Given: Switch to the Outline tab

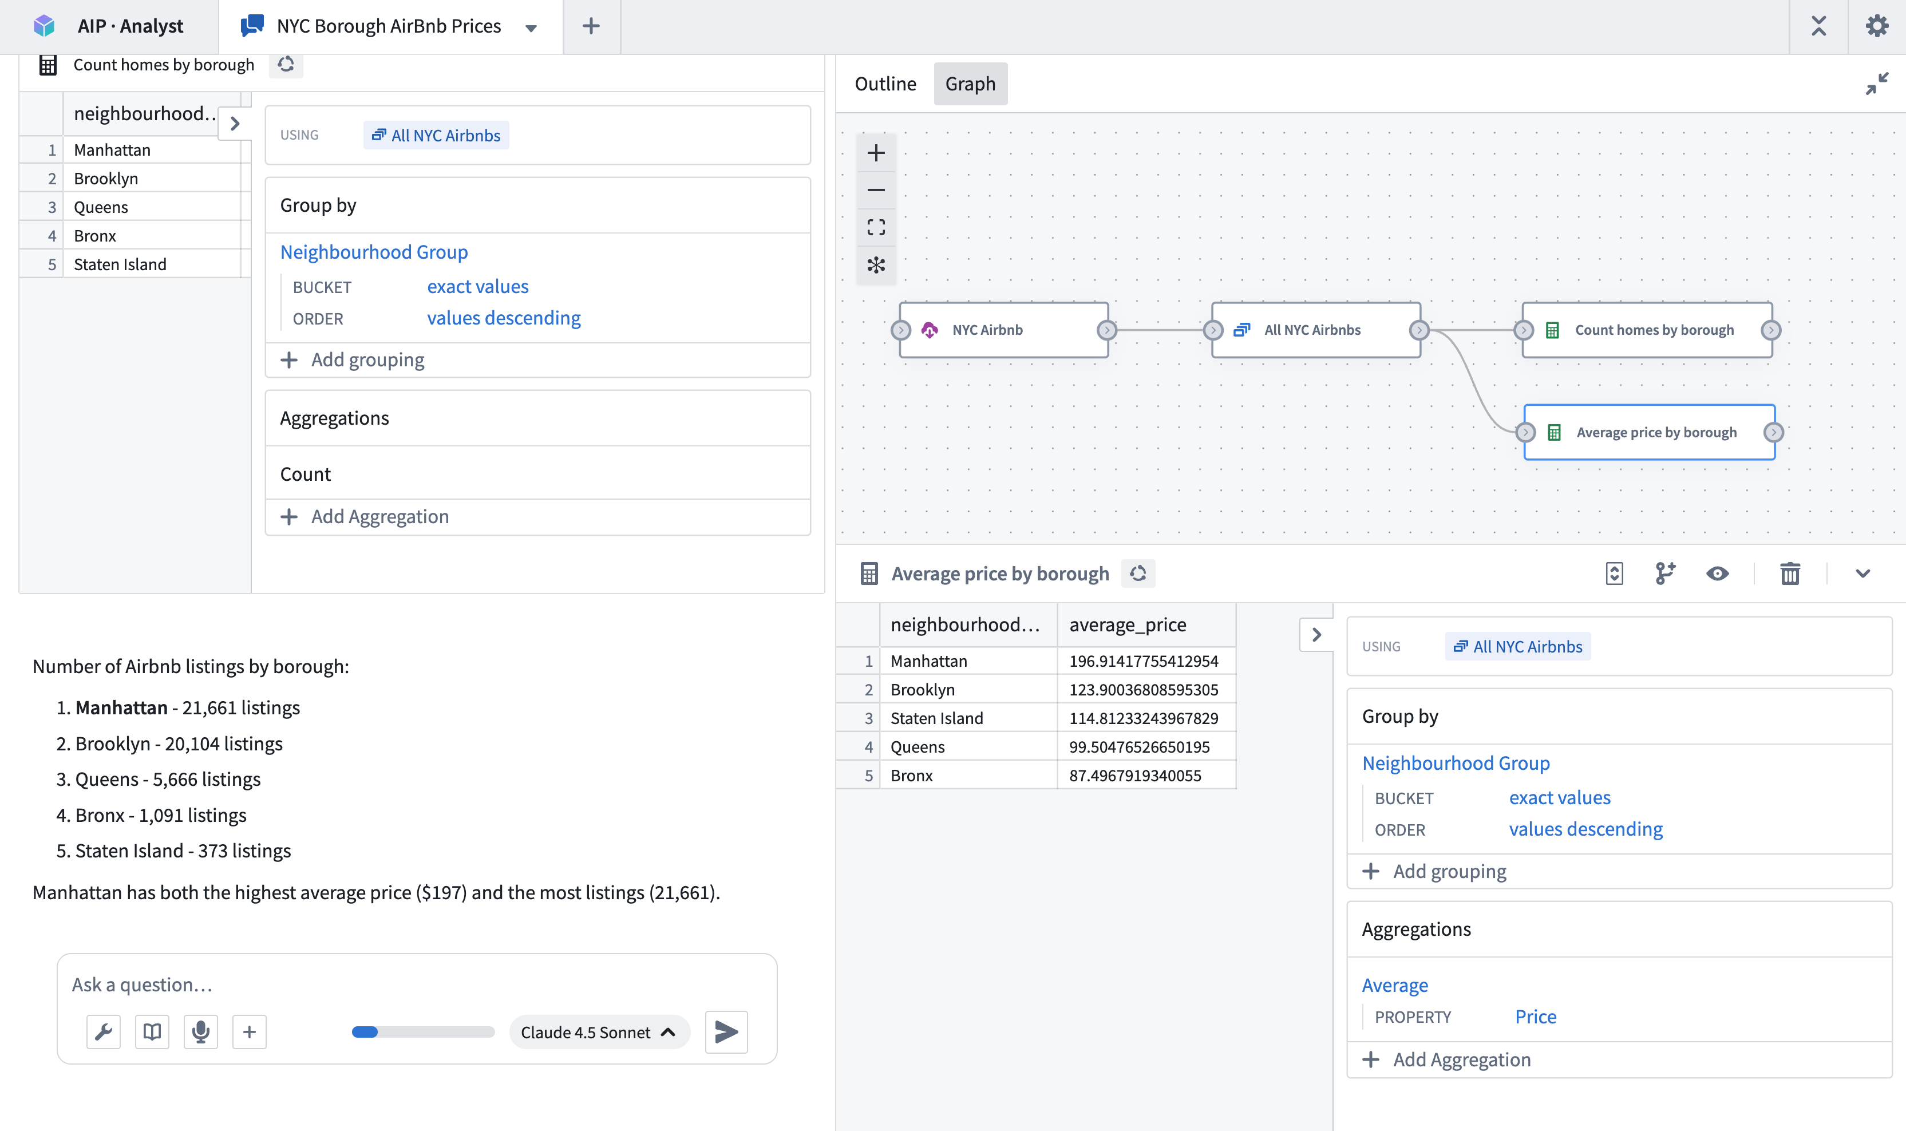Looking at the screenshot, I should [885, 84].
